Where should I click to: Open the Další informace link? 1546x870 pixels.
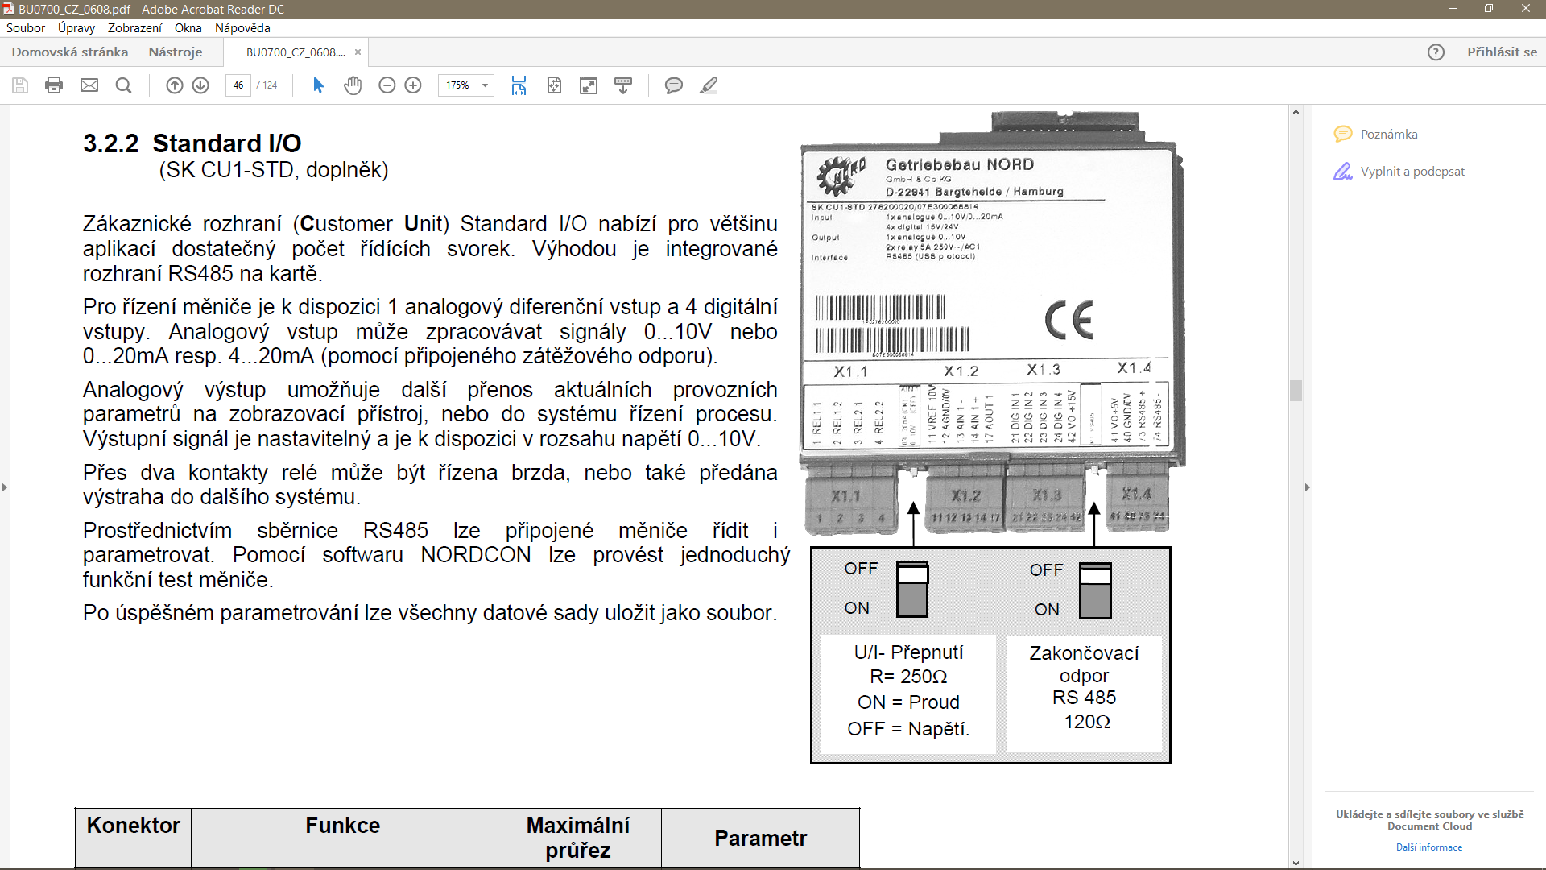(1429, 847)
